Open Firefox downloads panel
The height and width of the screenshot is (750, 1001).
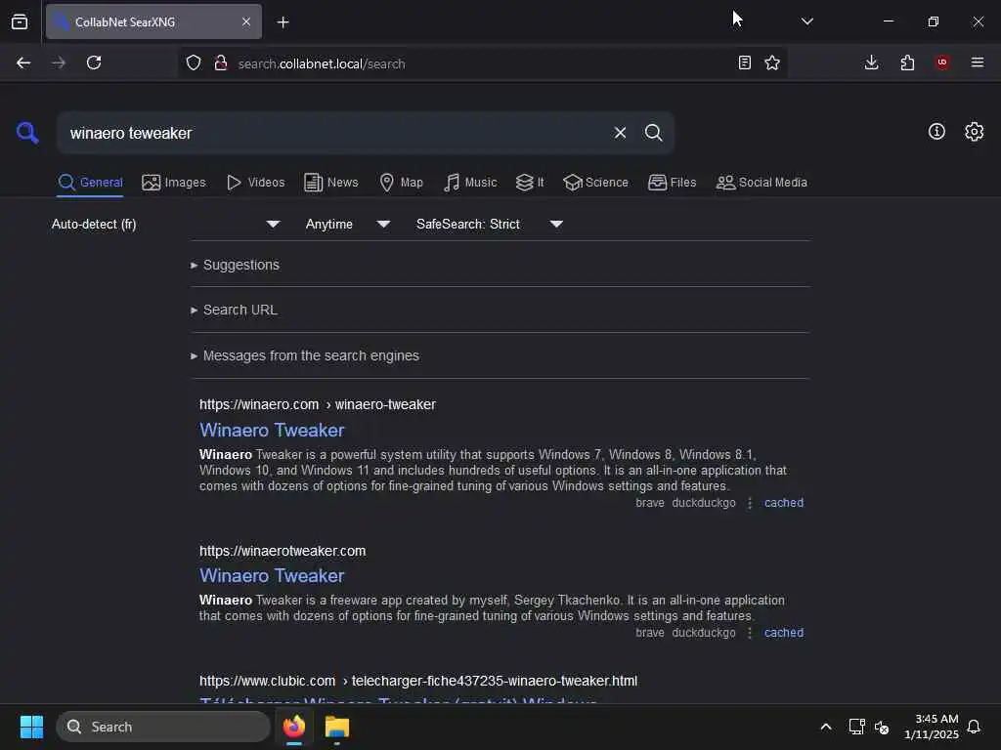tap(871, 62)
